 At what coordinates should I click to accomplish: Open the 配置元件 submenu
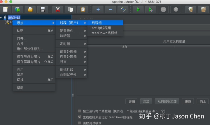click(x=71, y=31)
